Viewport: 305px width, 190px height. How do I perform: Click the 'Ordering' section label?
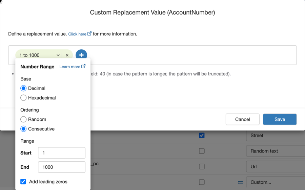click(x=29, y=110)
